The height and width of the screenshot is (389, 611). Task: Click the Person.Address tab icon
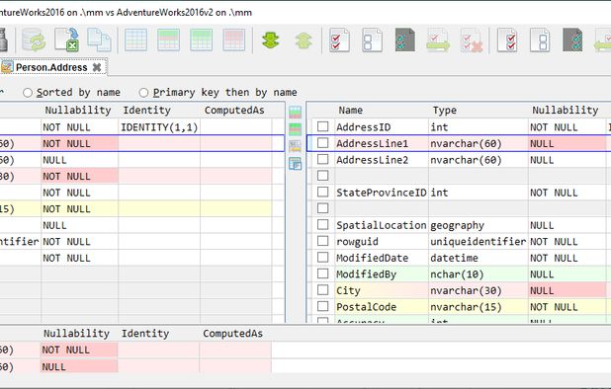click(7, 67)
